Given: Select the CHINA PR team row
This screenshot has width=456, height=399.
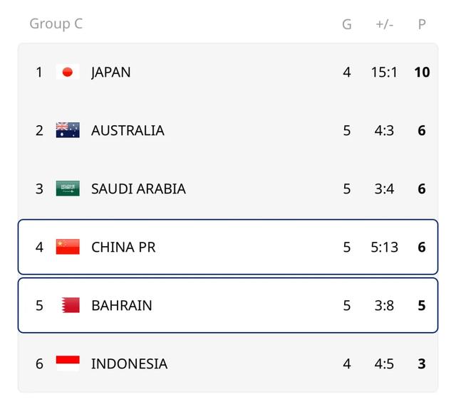Looking at the screenshot, I should (228, 247).
